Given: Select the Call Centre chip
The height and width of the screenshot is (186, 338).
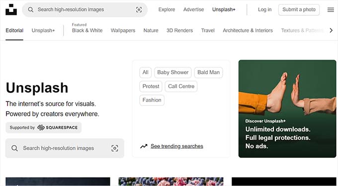Looking at the screenshot, I should 181,87.
